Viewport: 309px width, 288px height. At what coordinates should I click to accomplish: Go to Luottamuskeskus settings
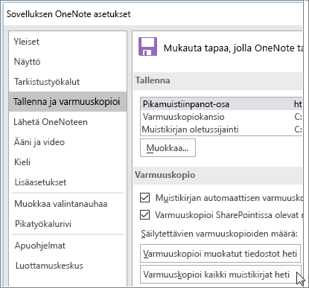[x=68, y=266]
